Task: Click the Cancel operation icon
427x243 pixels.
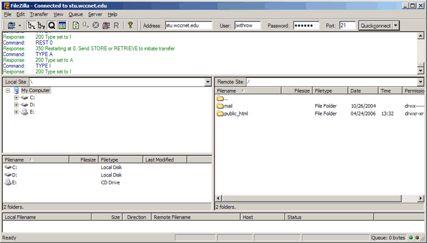Action: click(x=96, y=26)
